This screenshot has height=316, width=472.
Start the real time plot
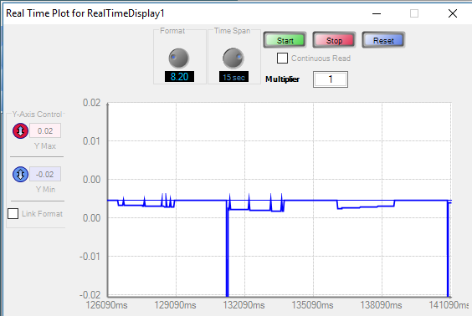285,40
